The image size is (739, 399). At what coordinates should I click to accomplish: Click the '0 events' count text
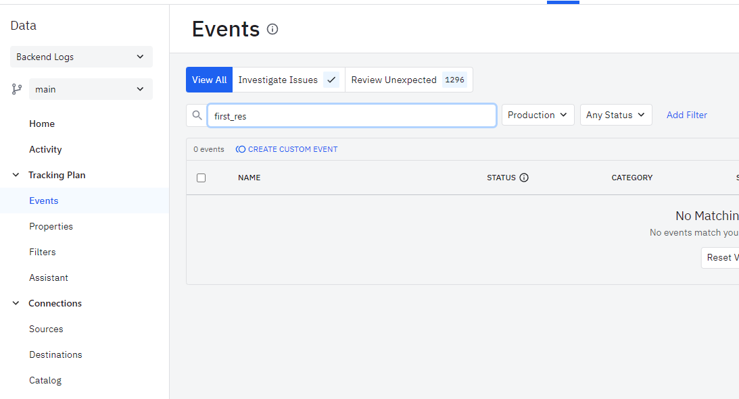(209, 149)
